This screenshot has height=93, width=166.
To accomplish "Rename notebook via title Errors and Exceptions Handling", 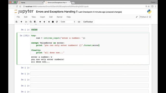I will 57,12.
